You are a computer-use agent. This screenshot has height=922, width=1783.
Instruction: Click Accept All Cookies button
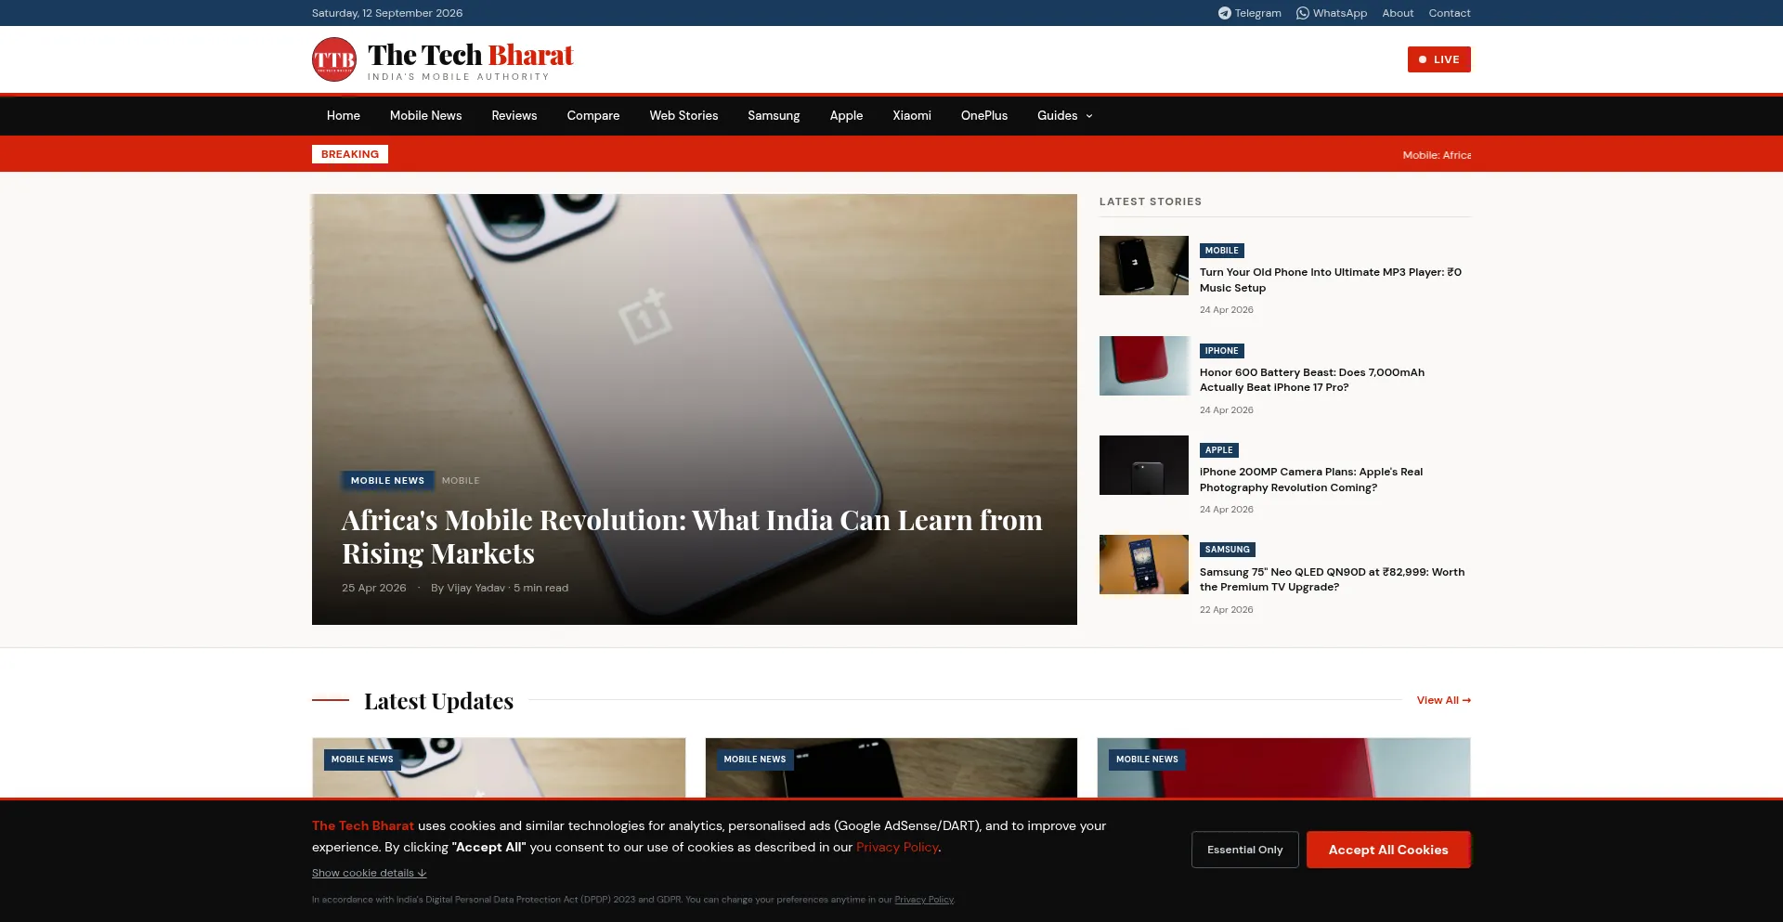coord(1388,850)
